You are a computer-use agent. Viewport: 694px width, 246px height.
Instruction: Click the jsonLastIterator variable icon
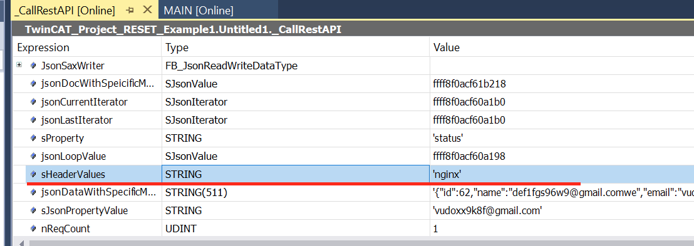[33, 120]
